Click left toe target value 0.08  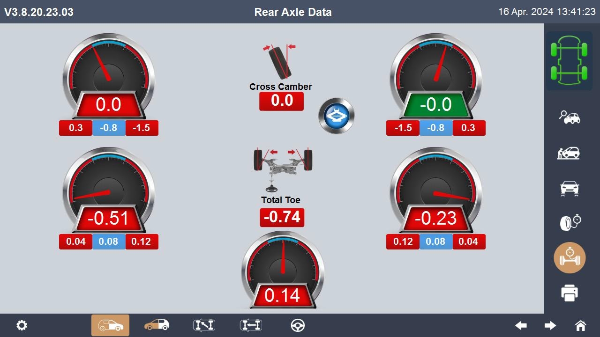point(109,242)
